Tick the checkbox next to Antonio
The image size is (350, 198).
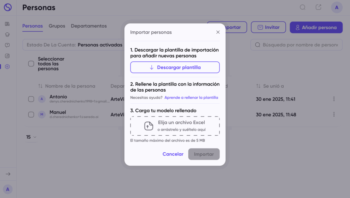(31, 99)
